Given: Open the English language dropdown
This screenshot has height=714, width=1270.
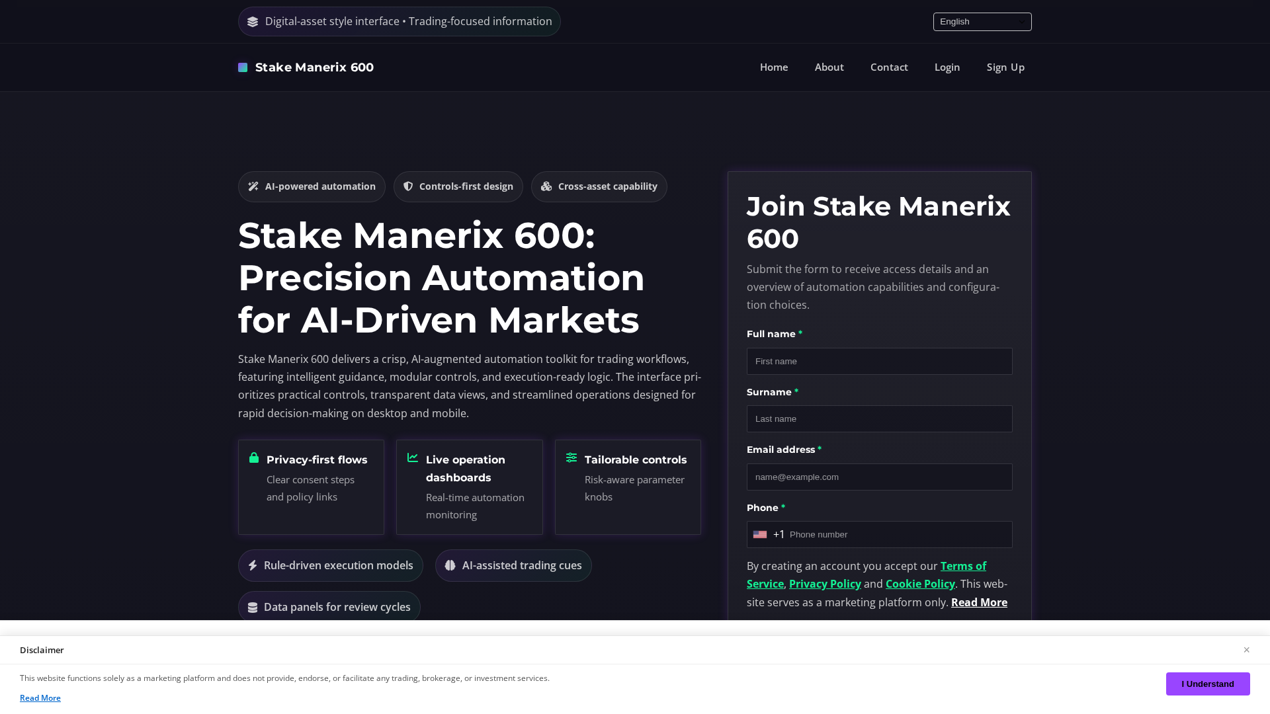Looking at the screenshot, I should point(982,22).
